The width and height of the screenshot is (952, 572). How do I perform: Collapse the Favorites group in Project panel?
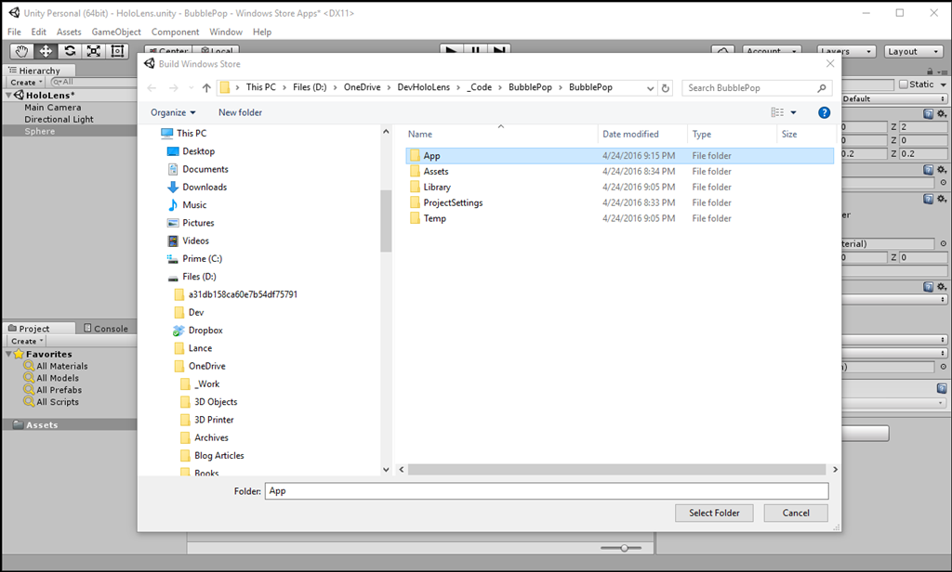point(8,354)
